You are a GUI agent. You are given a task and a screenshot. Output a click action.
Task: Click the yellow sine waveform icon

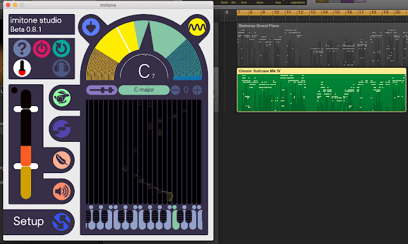tap(197, 27)
